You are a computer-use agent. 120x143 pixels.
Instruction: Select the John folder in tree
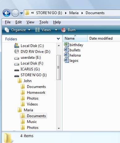[x=28, y=81]
